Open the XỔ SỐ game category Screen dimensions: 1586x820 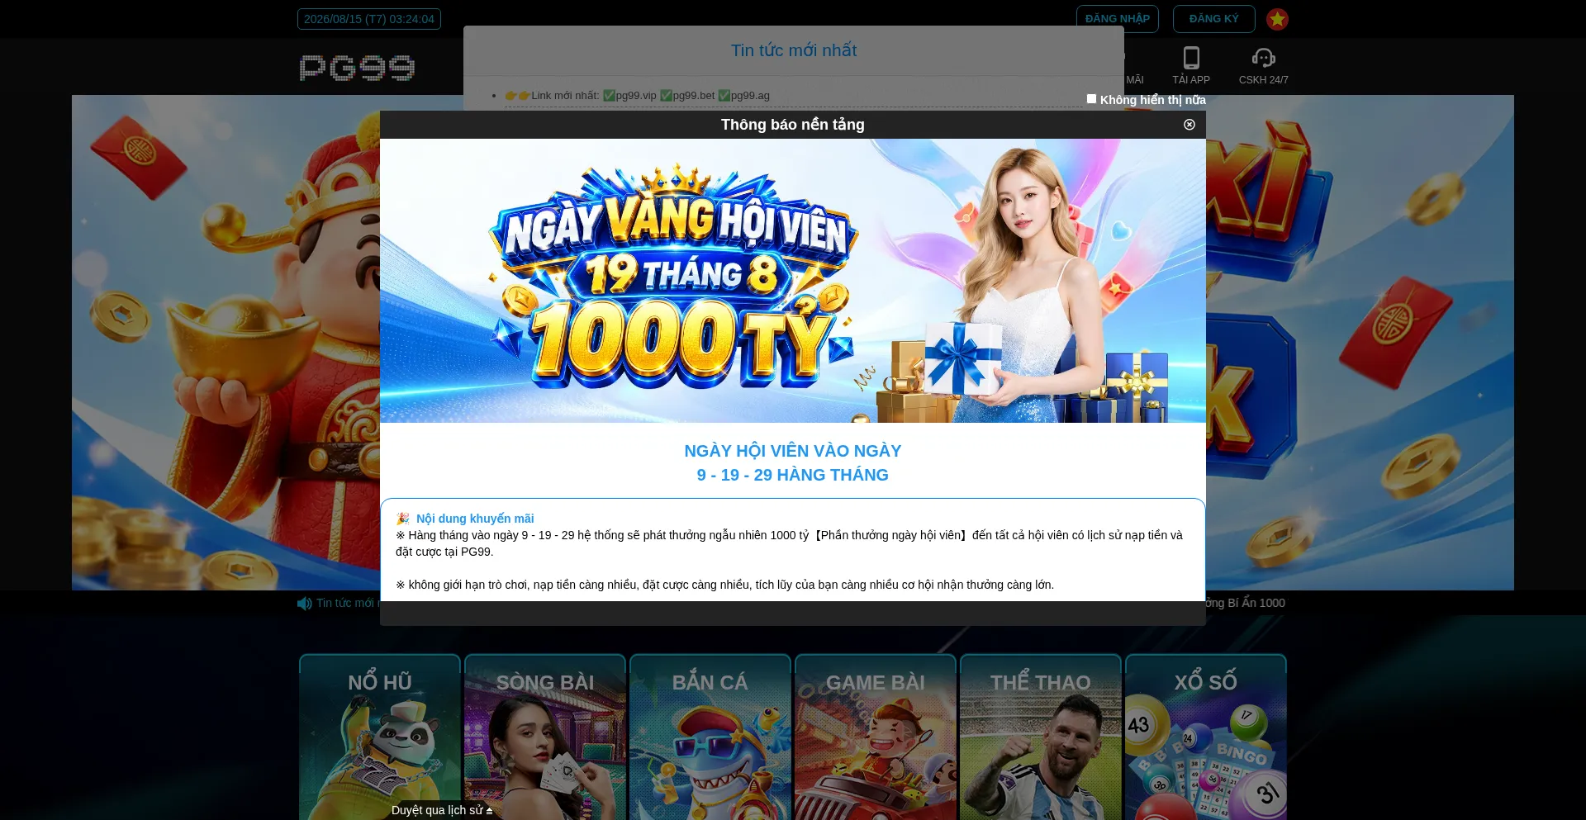1206,737
